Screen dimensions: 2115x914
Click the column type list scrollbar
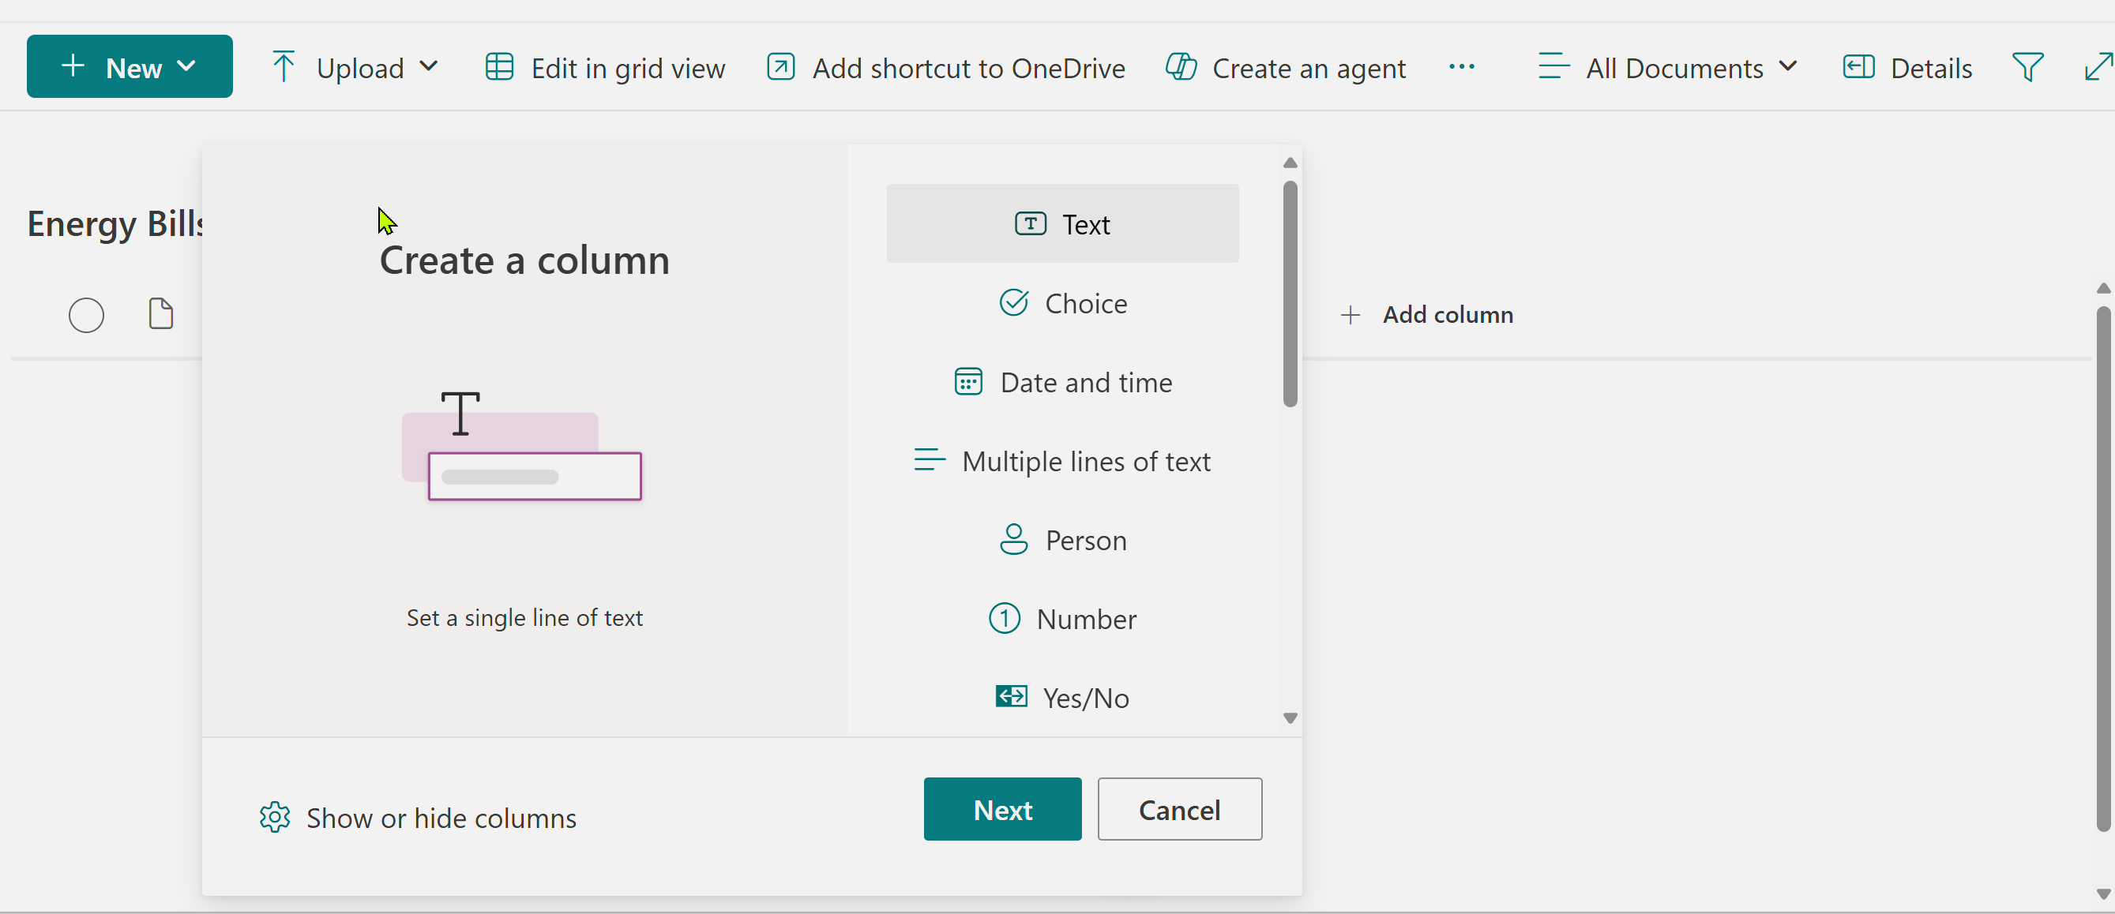click(1290, 294)
